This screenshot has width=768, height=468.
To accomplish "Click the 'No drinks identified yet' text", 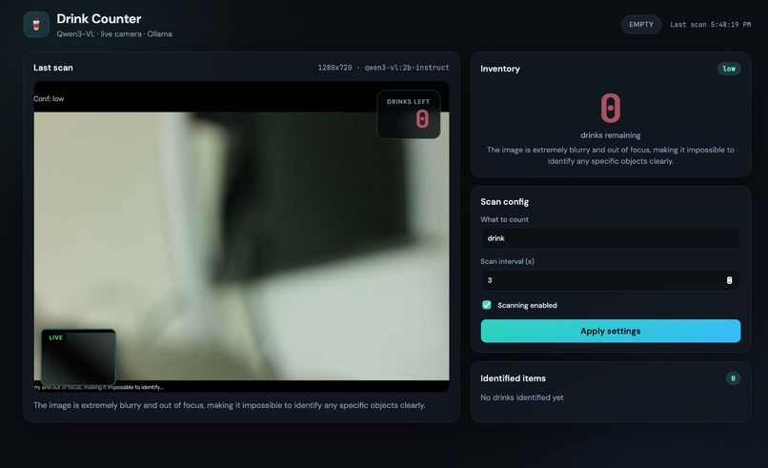I will (x=521, y=397).
